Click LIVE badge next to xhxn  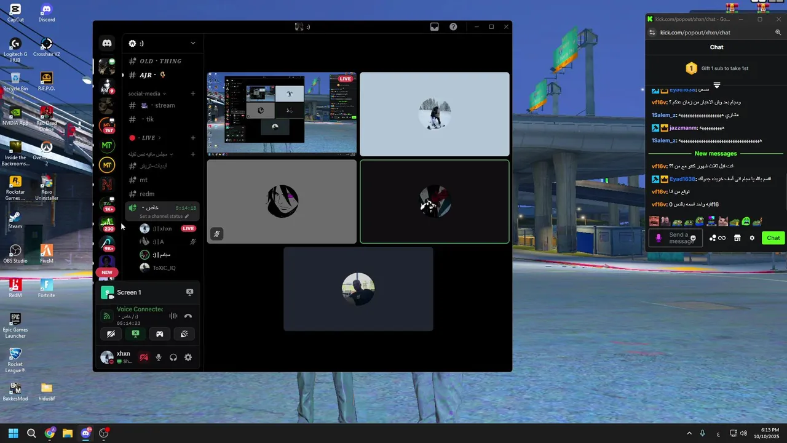[x=188, y=228]
